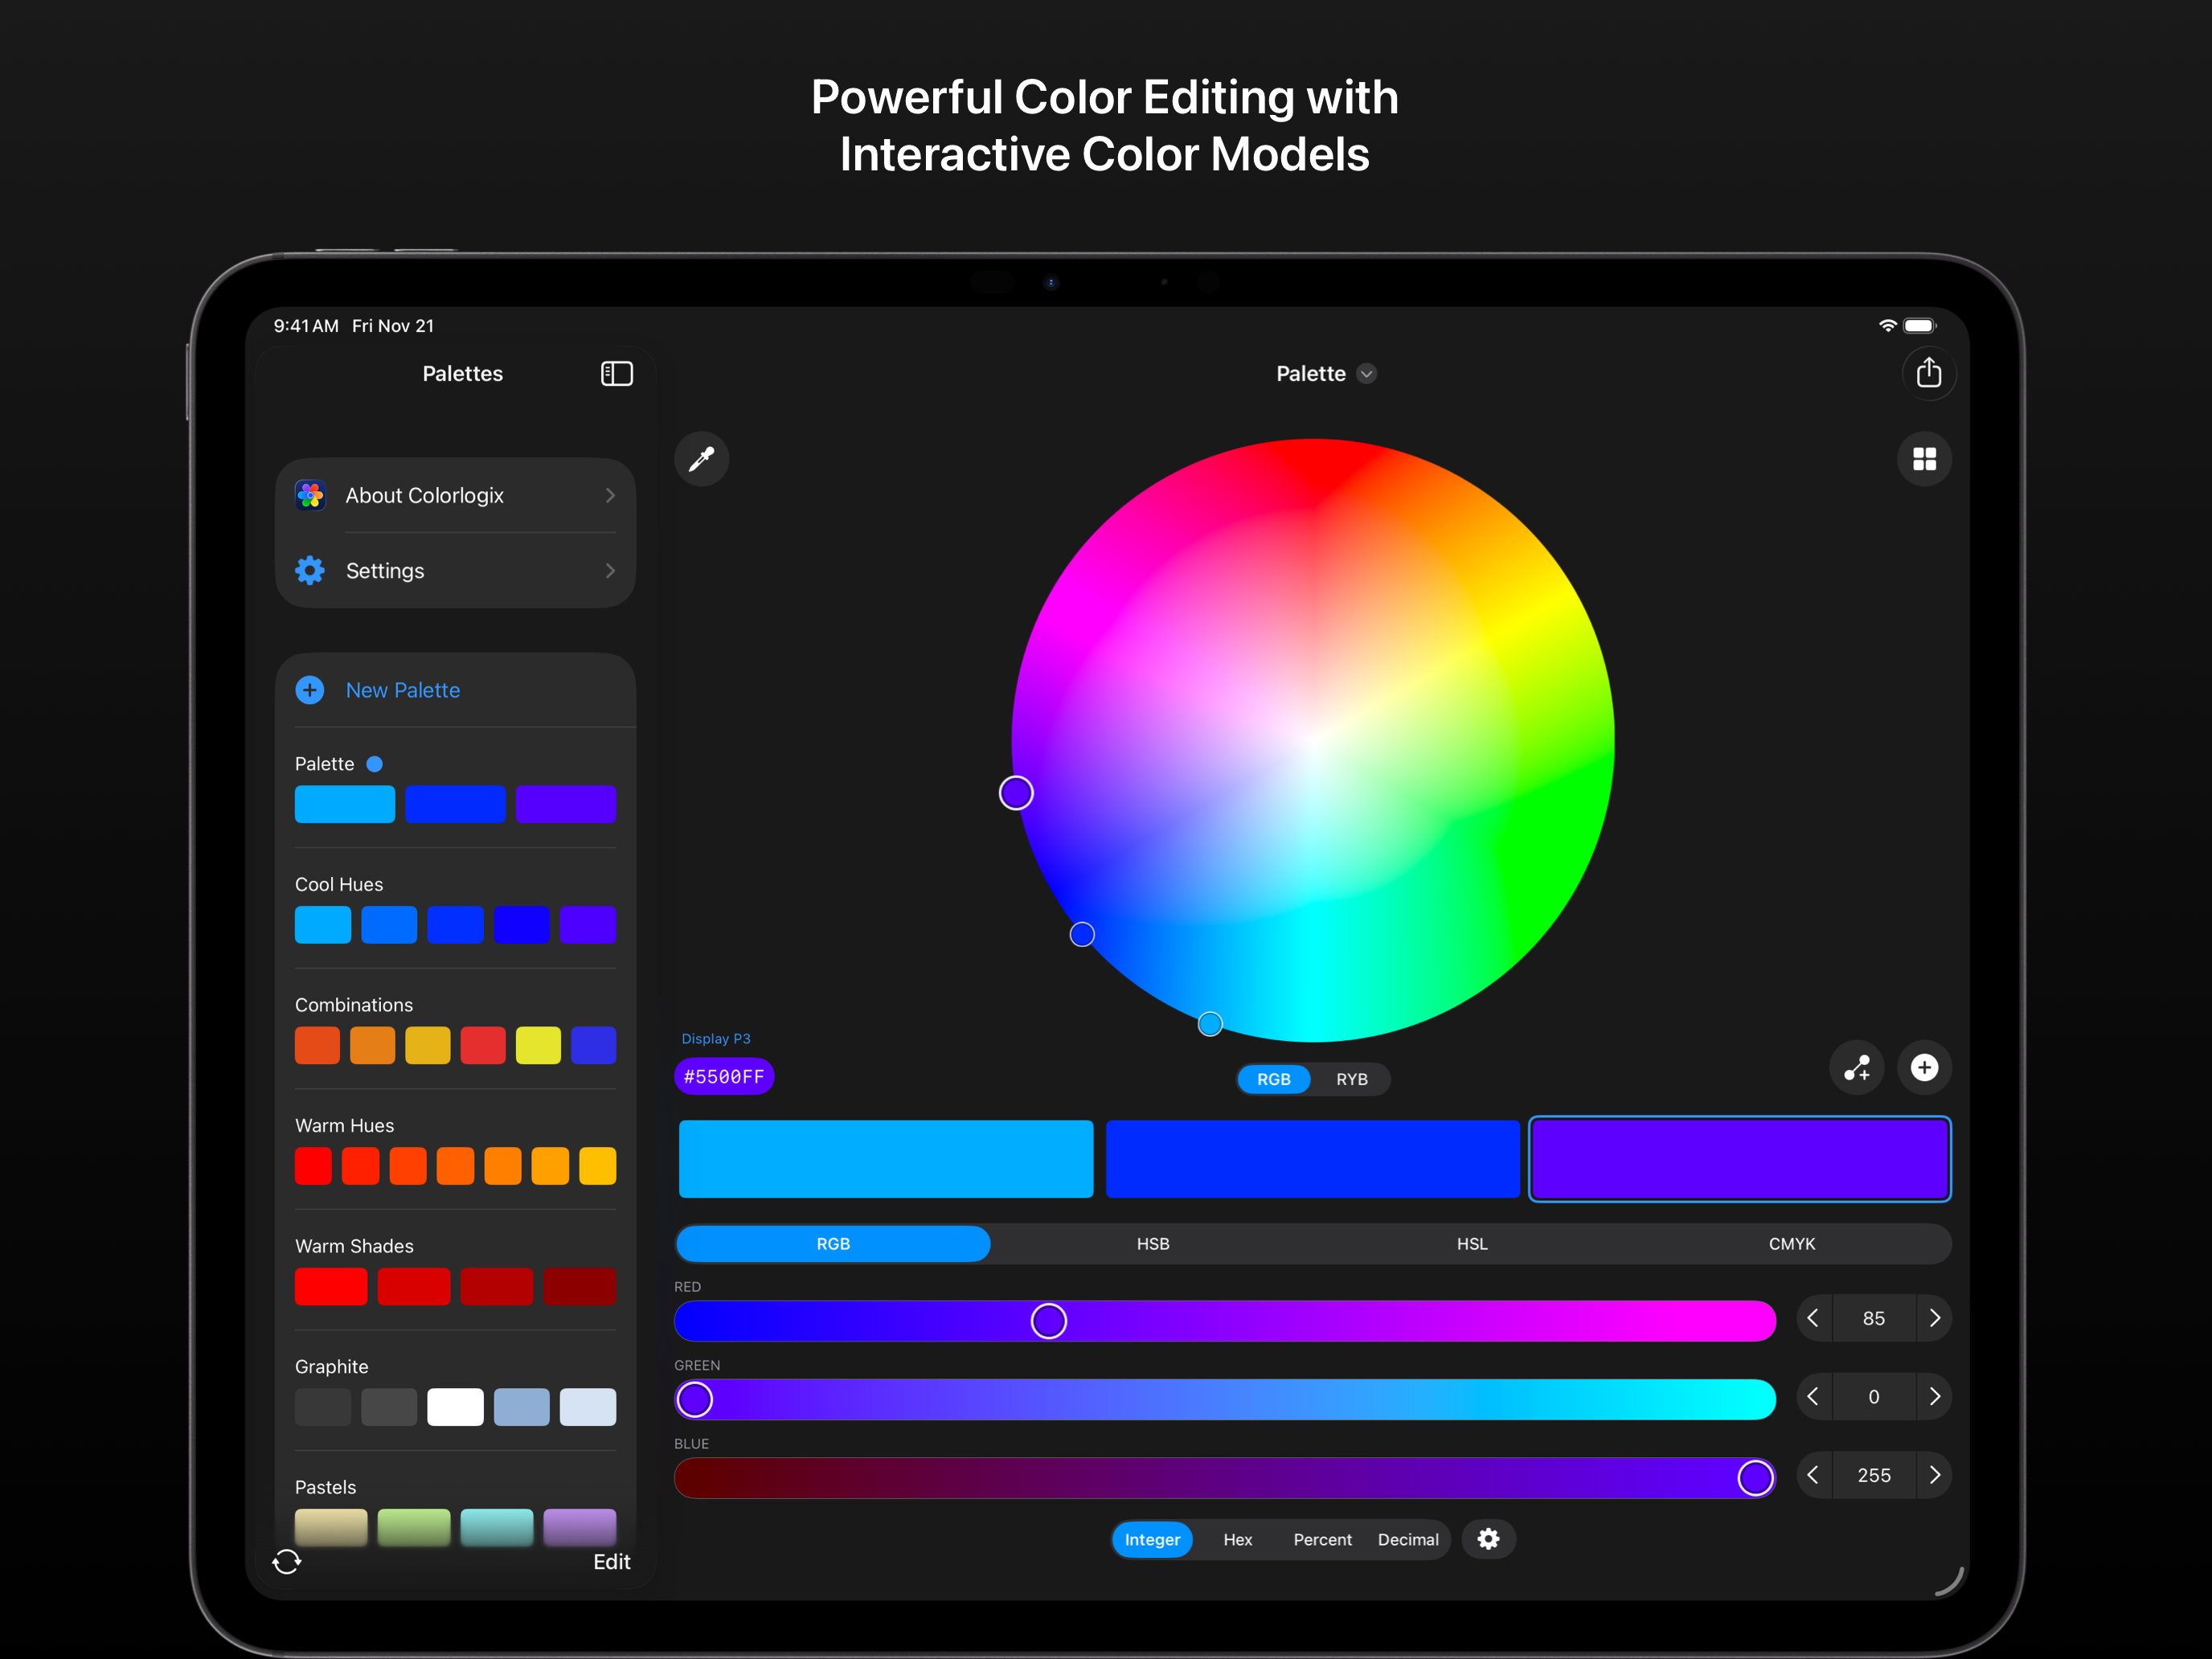Click the add harmony nodes icon
The image size is (2212, 1659).
(x=1857, y=1067)
